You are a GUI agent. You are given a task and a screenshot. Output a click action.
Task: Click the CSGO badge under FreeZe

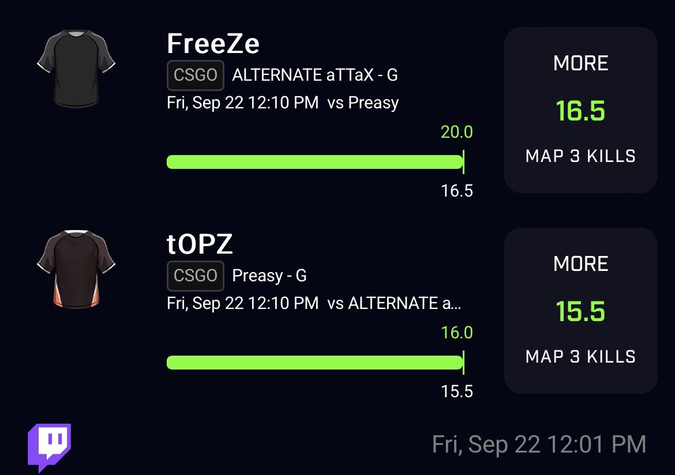click(196, 76)
